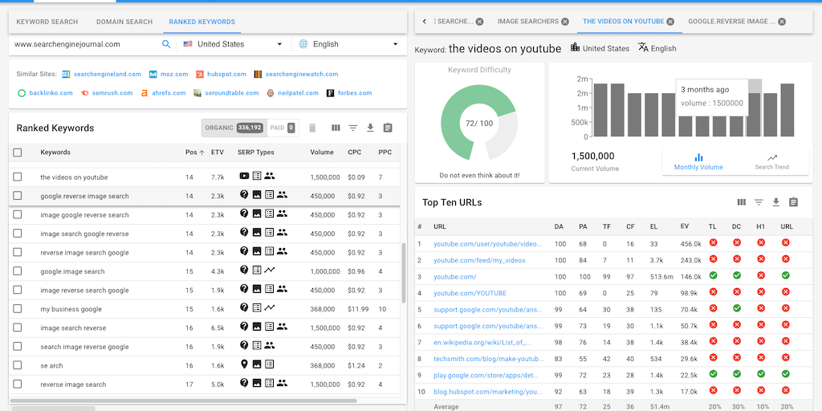Download the Ranked Keywords list
This screenshot has height=411, width=822.
click(370, 128)
